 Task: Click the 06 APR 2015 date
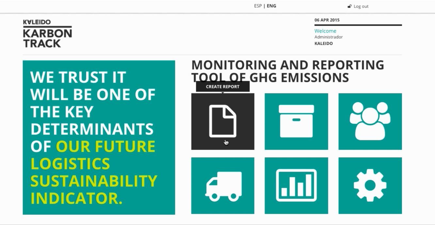(327, 20)
